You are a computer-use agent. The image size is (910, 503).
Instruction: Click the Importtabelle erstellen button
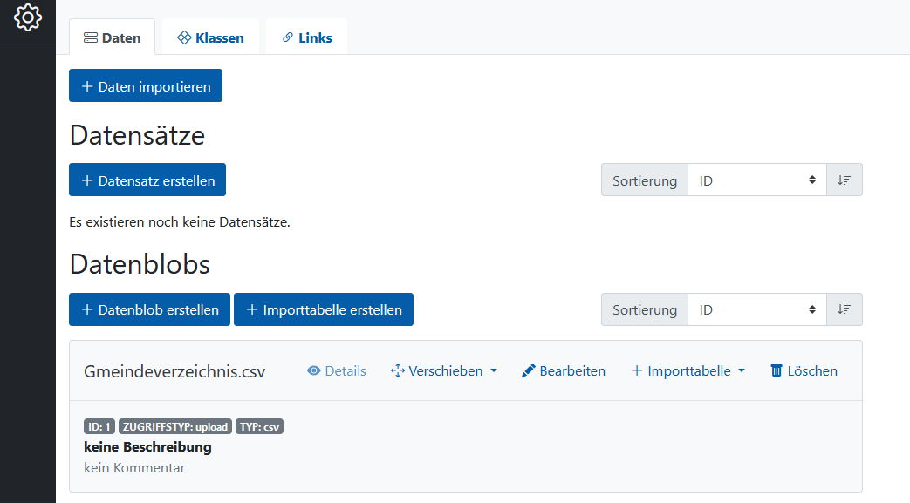click(324, 309)
